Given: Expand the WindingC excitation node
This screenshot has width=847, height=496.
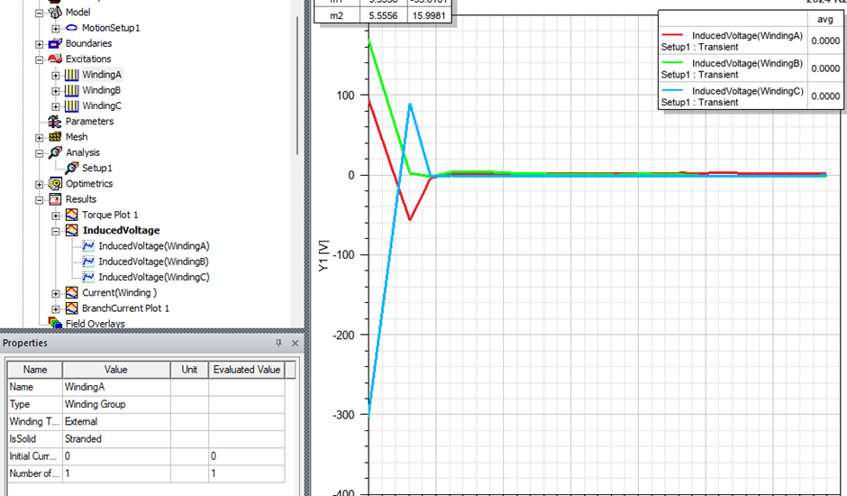Looking at the screenshot, I should 56,106.
